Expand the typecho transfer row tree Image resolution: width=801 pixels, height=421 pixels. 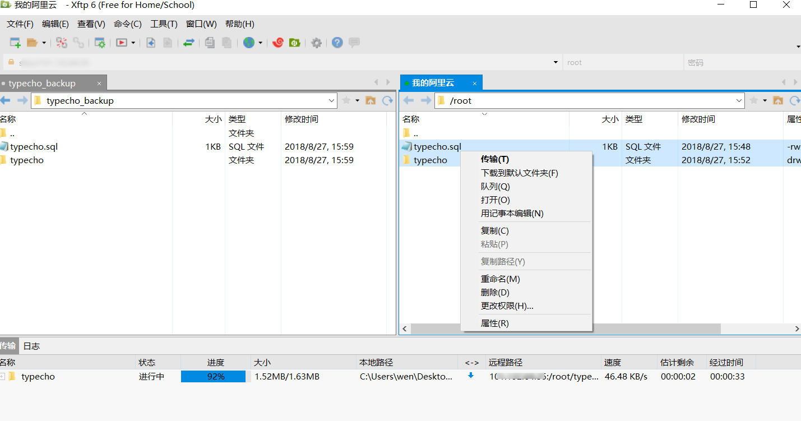3,377
